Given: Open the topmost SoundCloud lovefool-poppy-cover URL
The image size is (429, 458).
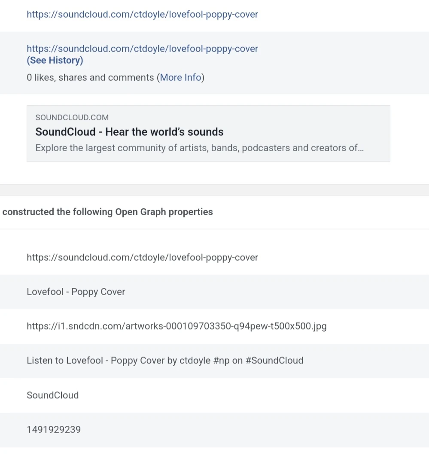Looking at the screenshot, I should 142,14.
